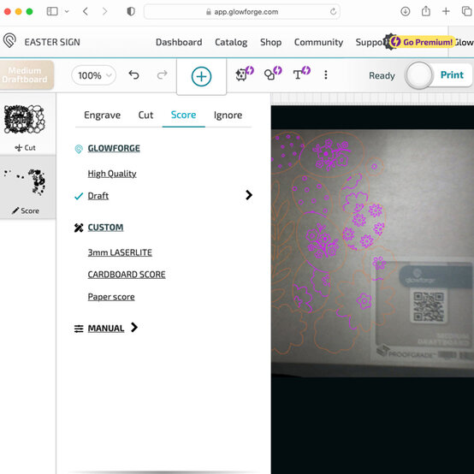Select the Paper score custom setting
The image size is (474, 474).
tap(111, 297)
